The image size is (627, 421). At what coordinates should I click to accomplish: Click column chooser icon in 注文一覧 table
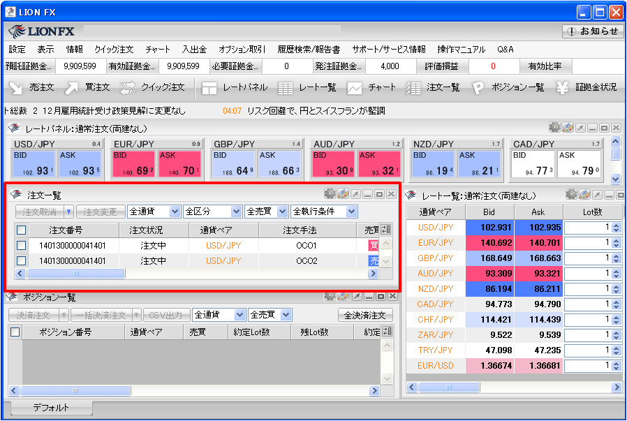pos(386,230)
